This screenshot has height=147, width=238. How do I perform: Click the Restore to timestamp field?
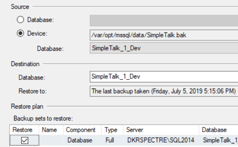point(163,91)
